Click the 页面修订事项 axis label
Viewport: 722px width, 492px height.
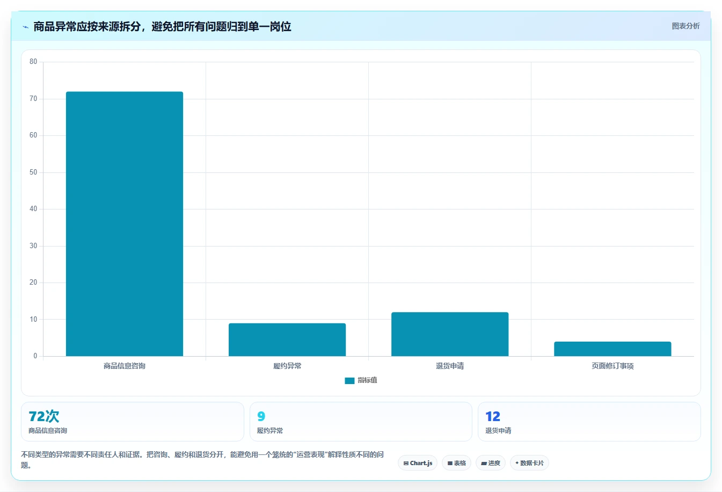pos(612,366)
